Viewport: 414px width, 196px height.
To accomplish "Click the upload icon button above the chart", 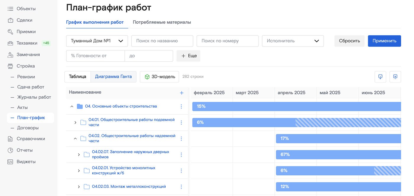I will 395,77.
